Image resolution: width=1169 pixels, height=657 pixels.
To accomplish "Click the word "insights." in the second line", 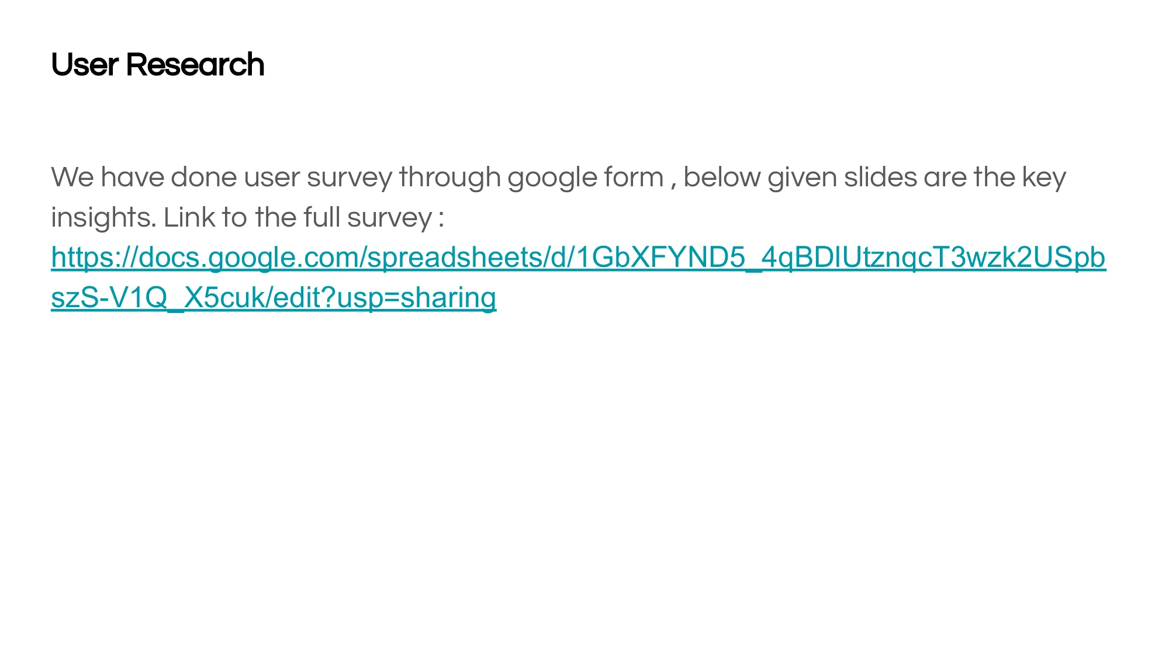I will [x=104, y=217].
